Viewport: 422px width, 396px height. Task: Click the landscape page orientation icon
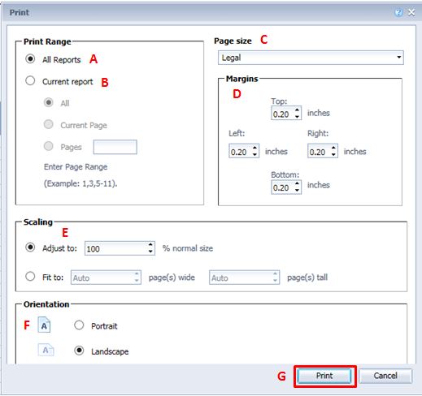pos(46,350)
